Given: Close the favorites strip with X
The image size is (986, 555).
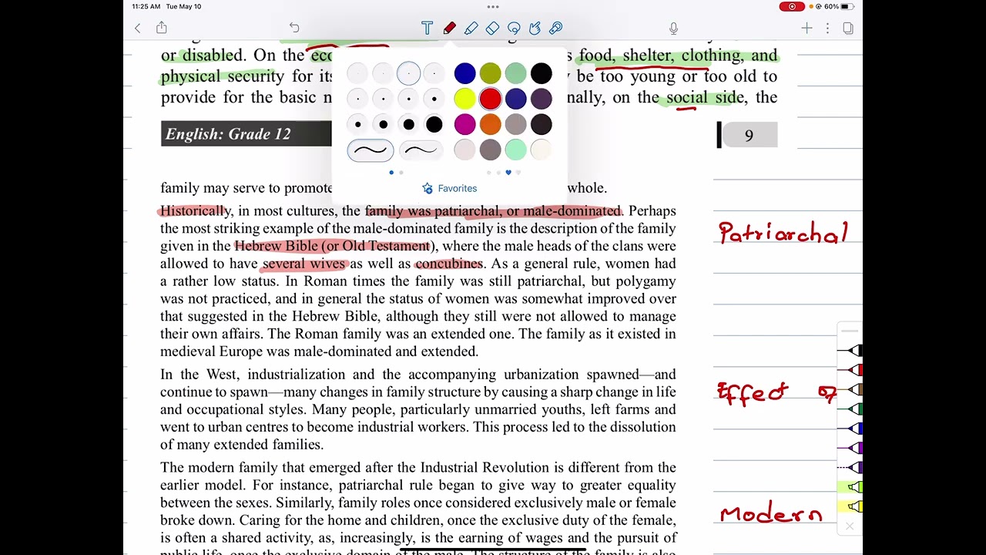Looking at the screenshot, I should [849, 526].
